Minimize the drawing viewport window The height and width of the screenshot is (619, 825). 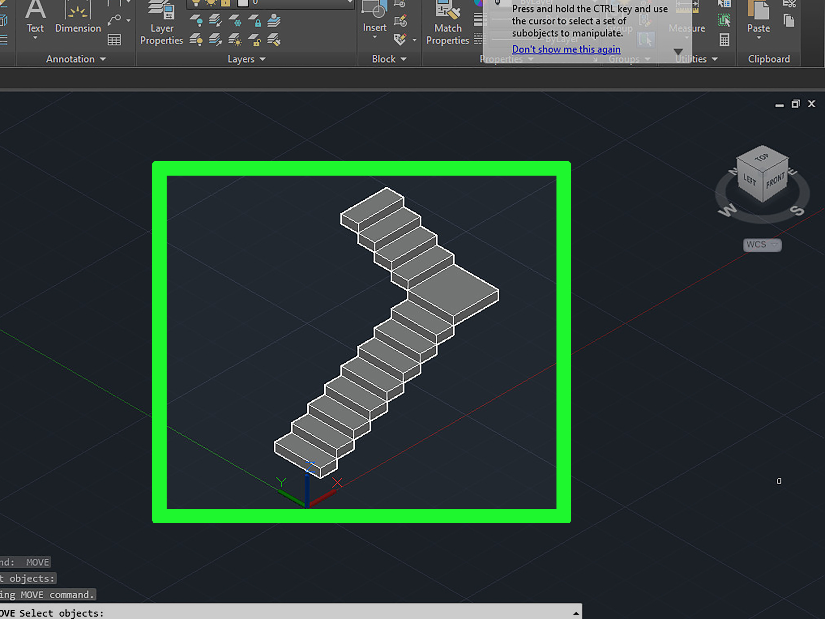[779, 105]
